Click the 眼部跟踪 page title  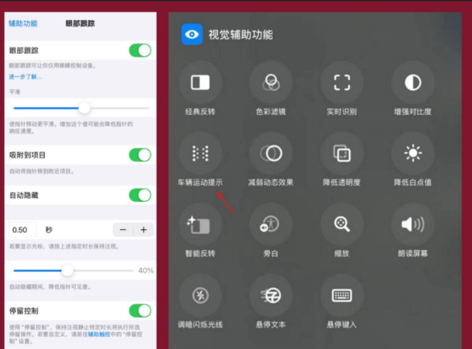80,23
